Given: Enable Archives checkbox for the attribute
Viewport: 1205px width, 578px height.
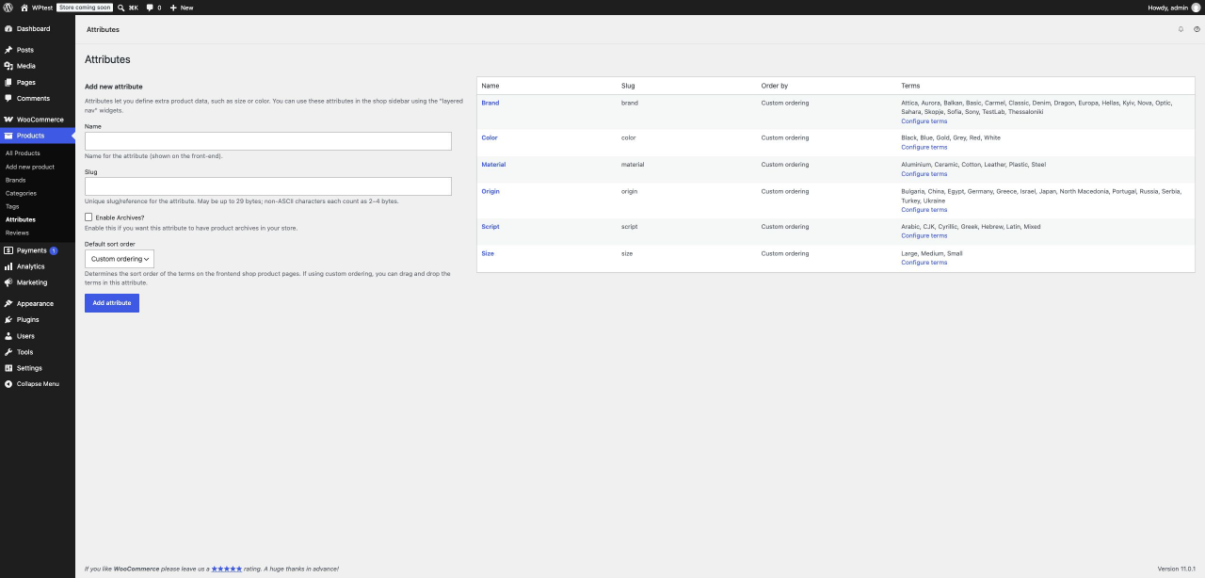Looking at the screenshot, I should [88, 217].
